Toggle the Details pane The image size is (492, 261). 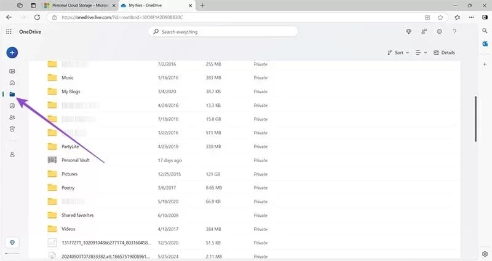click(444, 53)
